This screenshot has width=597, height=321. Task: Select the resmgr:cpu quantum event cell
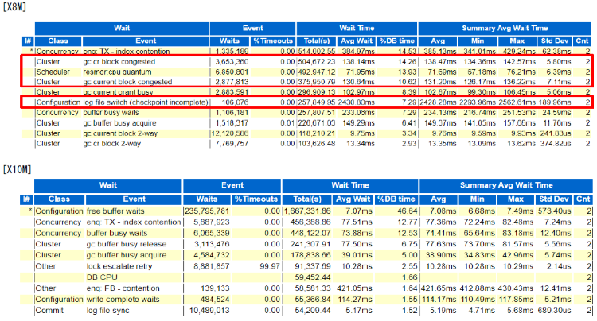click(x=117, y=71)
